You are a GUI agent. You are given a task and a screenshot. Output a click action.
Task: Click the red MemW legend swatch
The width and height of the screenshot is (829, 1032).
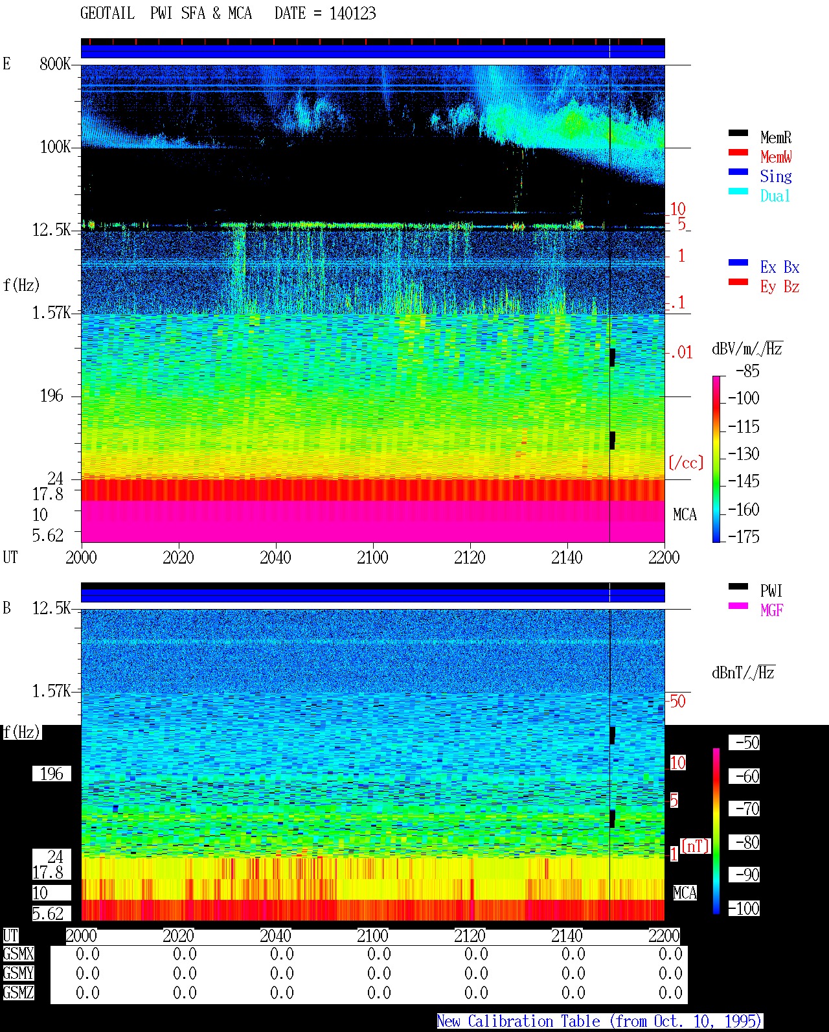(x=738, y=152)
